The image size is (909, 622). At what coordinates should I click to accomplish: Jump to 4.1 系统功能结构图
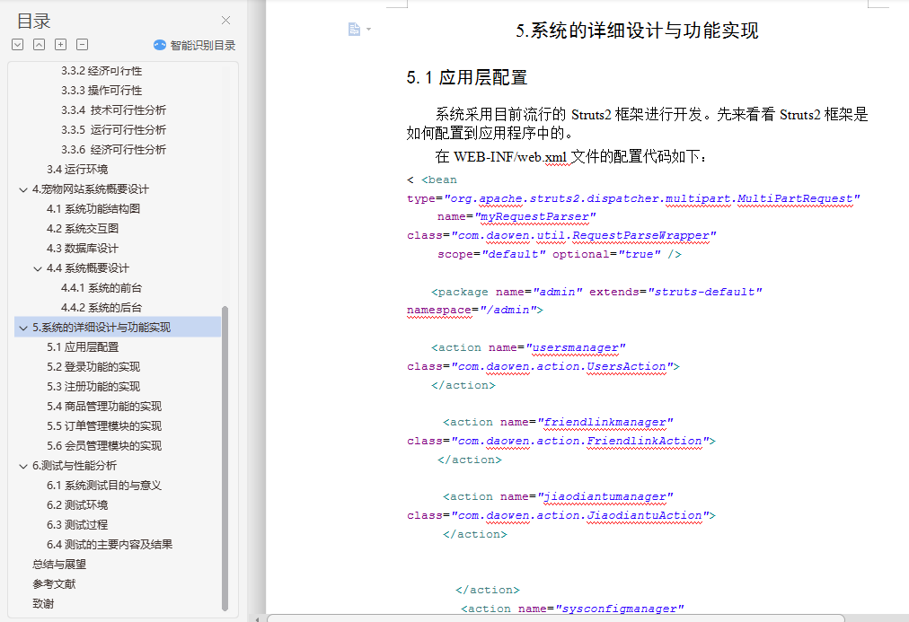pos(93,208)
